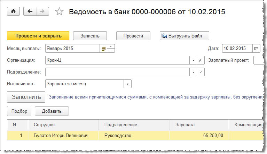The height and width of the screenshot is (154, 267).
Task: Click the Записать button
Action: [x=90, y=36]
